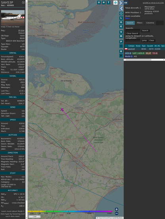The height and width of the screenshot is (219, 165).
Task: Click the H map toggle button
Action: (x=104, y=2)
